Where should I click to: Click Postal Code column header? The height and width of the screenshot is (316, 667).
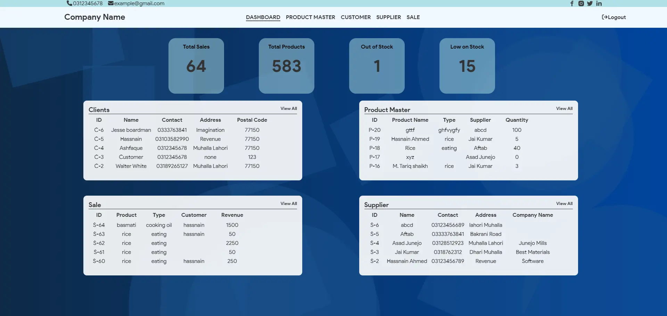(252, 120)
